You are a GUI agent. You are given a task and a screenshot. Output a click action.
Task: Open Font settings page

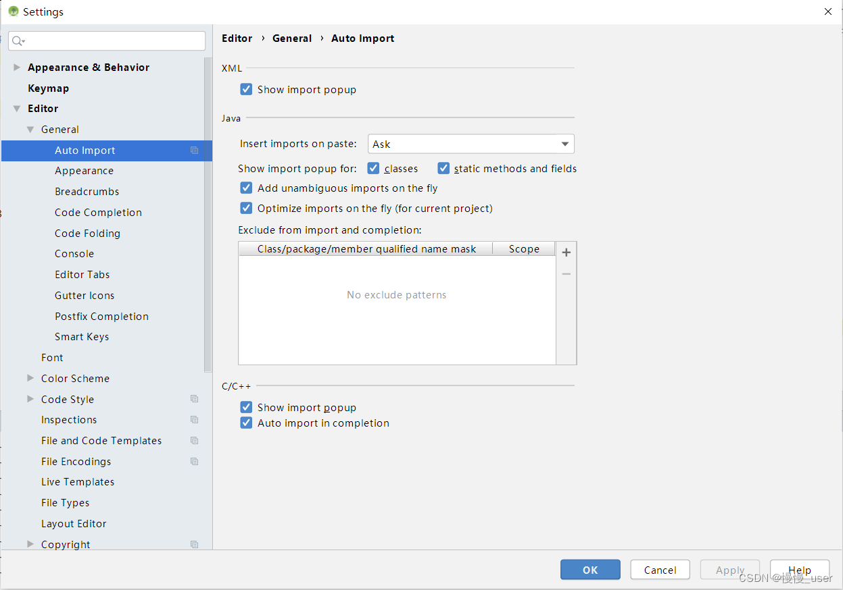pos(52,358)
